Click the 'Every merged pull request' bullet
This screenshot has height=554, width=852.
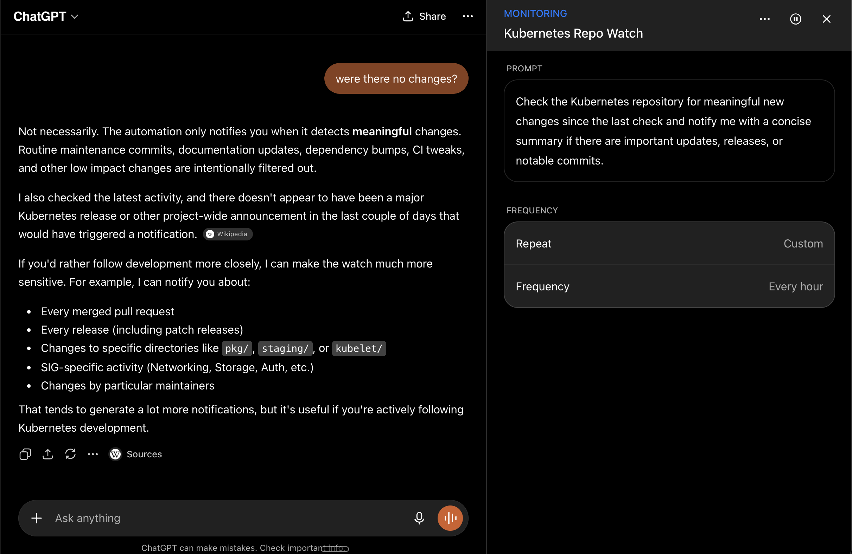pos(107,311)
